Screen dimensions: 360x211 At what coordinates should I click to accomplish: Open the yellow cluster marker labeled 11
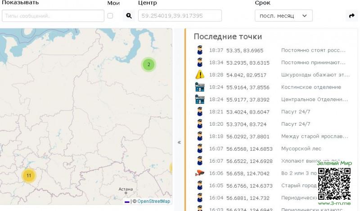click(29, 175)
